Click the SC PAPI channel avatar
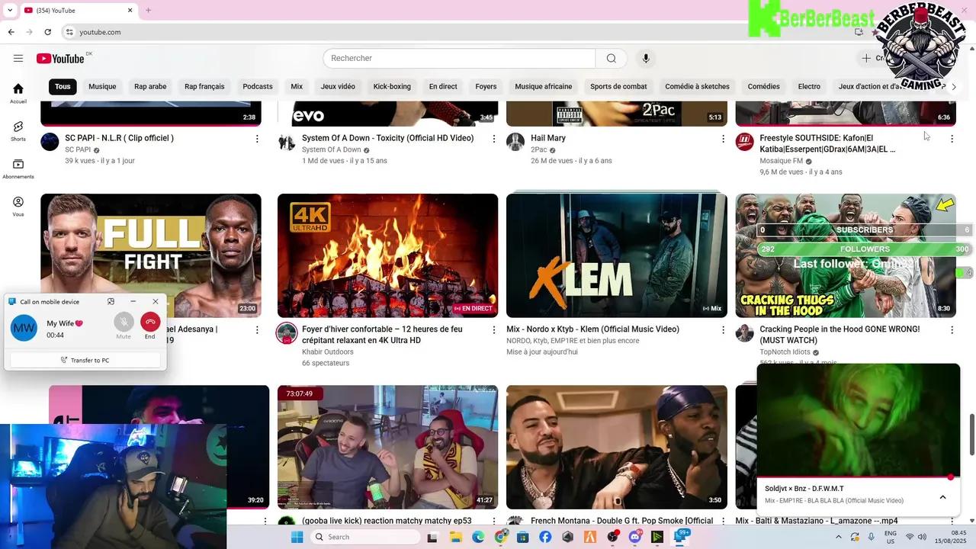976x549 pixels. [50, 142]
